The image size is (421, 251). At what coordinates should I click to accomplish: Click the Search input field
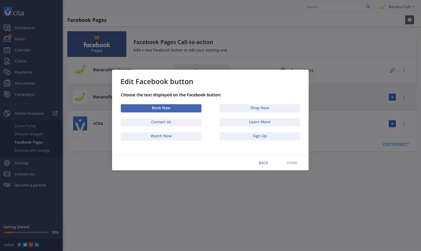338,7
